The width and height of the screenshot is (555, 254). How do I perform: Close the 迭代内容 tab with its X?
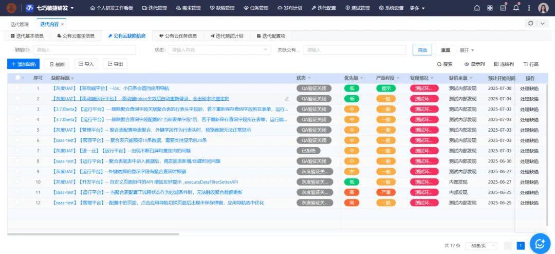(63, 24)
